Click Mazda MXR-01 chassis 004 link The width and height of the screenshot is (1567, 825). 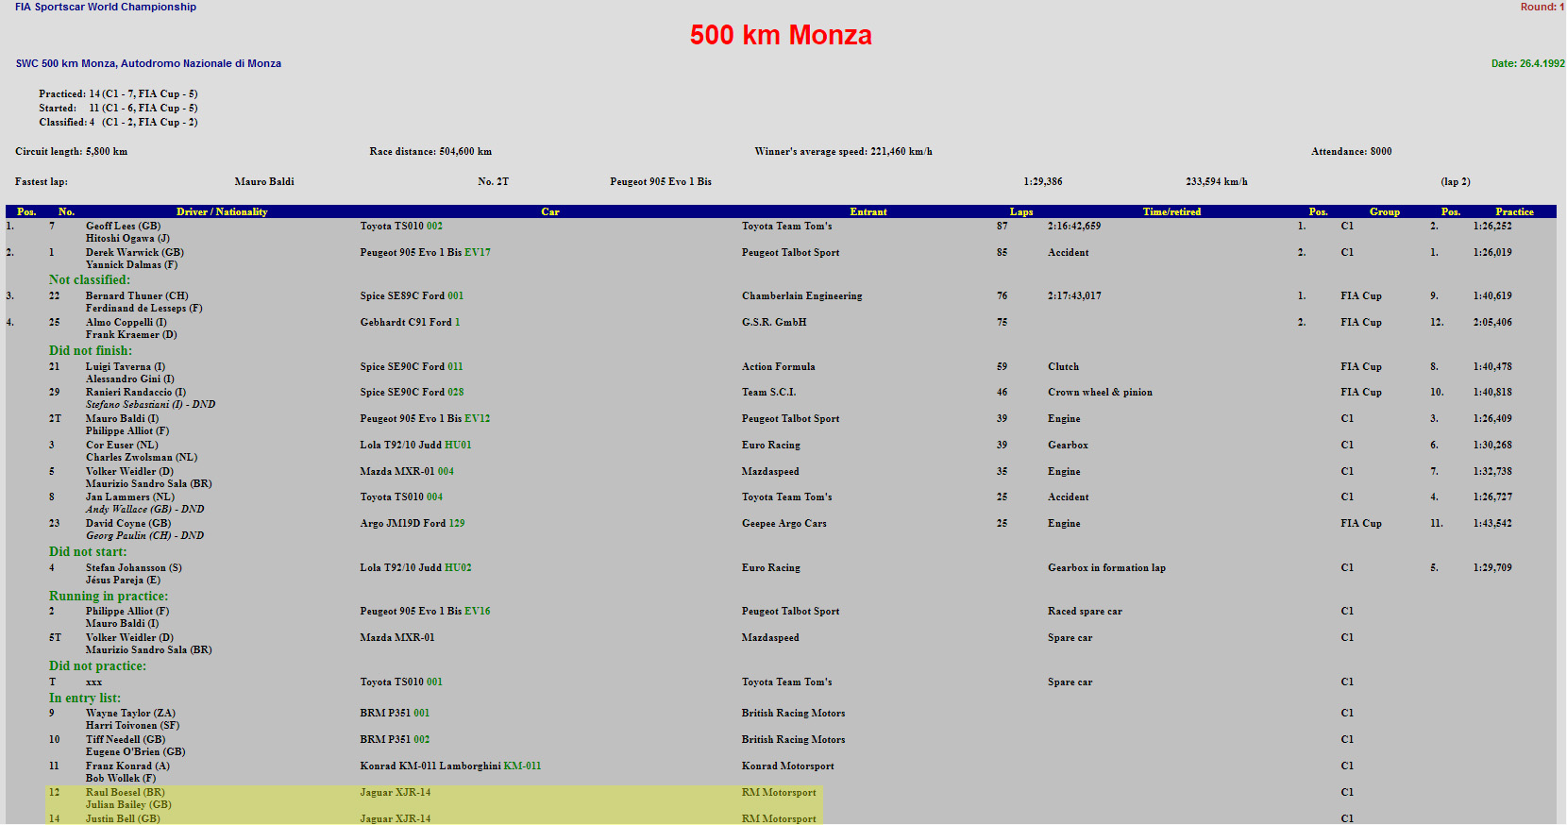pyautogui.click(x=446, y=472)
